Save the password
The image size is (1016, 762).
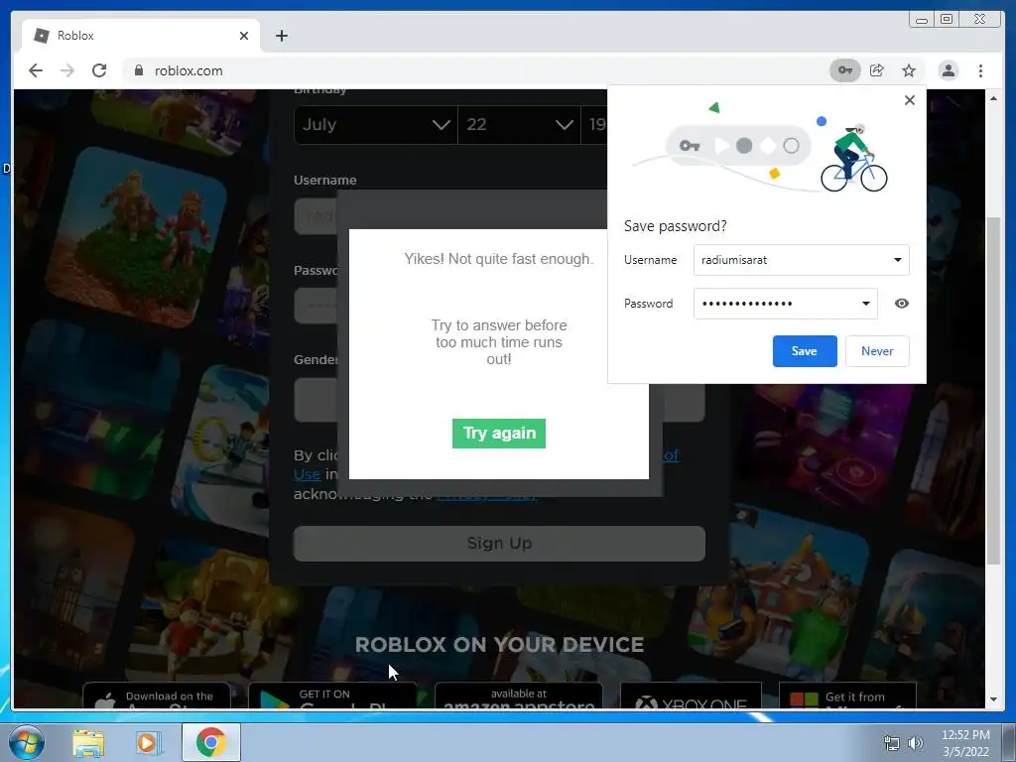tap(804, 351)
